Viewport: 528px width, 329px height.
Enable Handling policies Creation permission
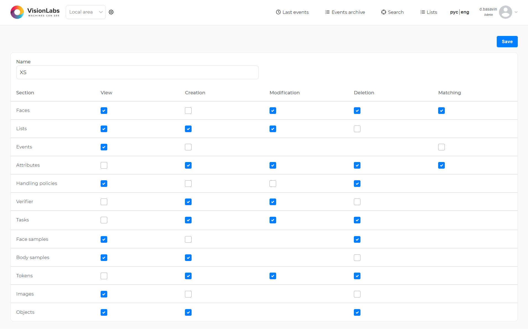pos(188,184)
